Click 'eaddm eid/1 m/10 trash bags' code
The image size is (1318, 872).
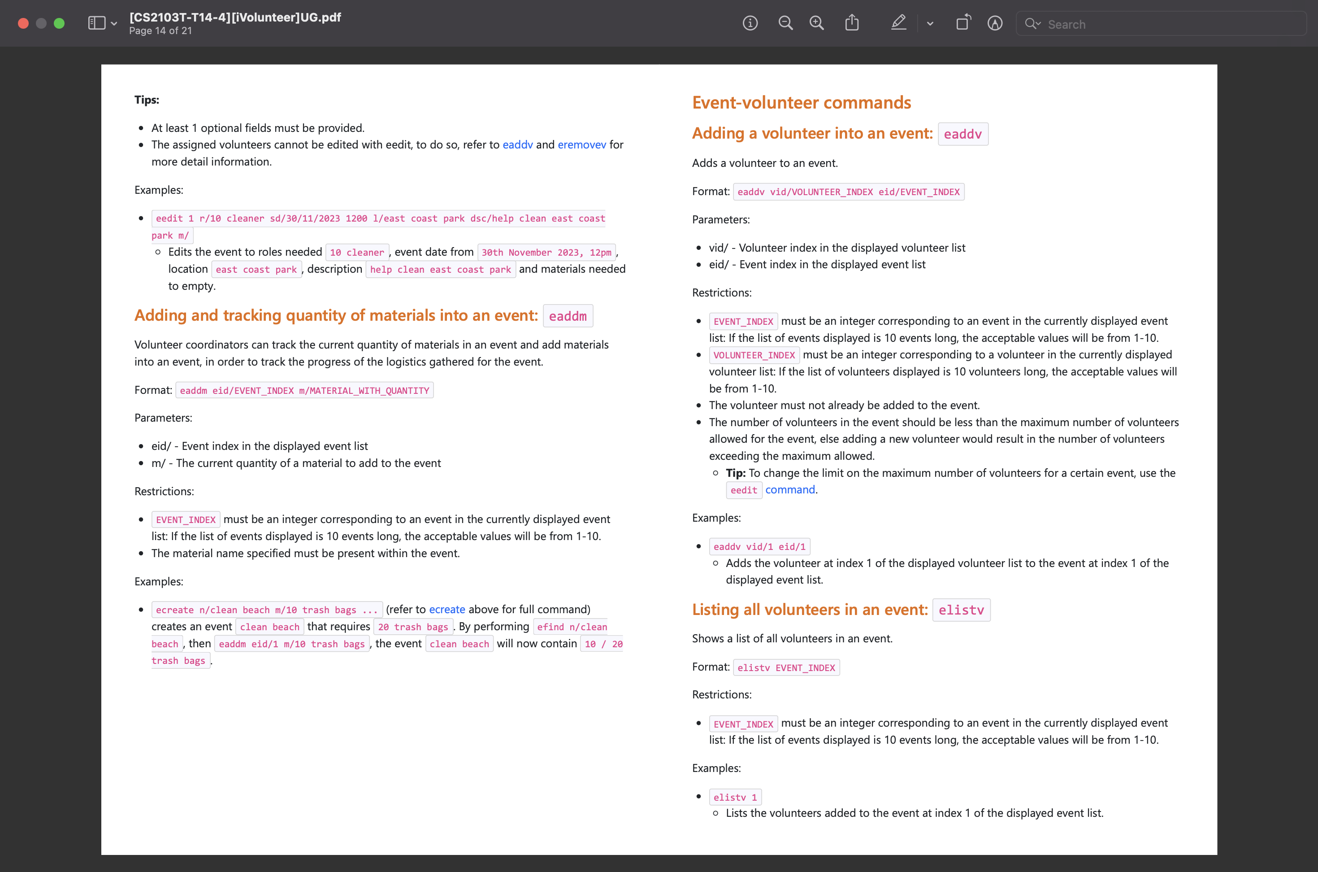pyautogui.click(x=292, y=644)
